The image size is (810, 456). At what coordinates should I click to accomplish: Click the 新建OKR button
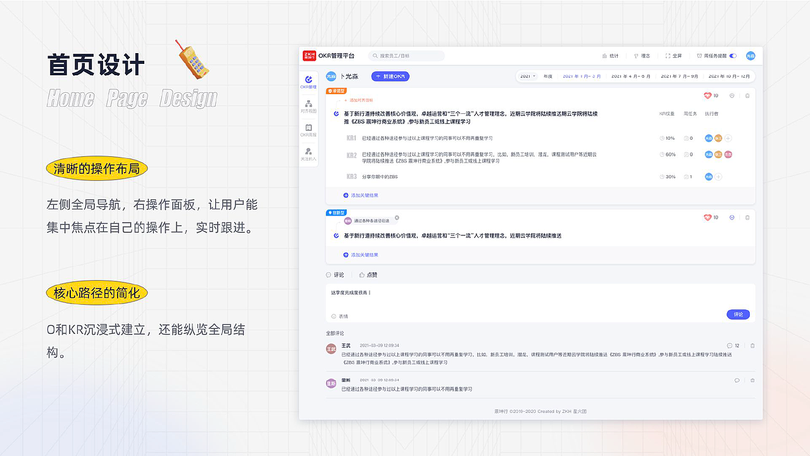tap(391, 76)
